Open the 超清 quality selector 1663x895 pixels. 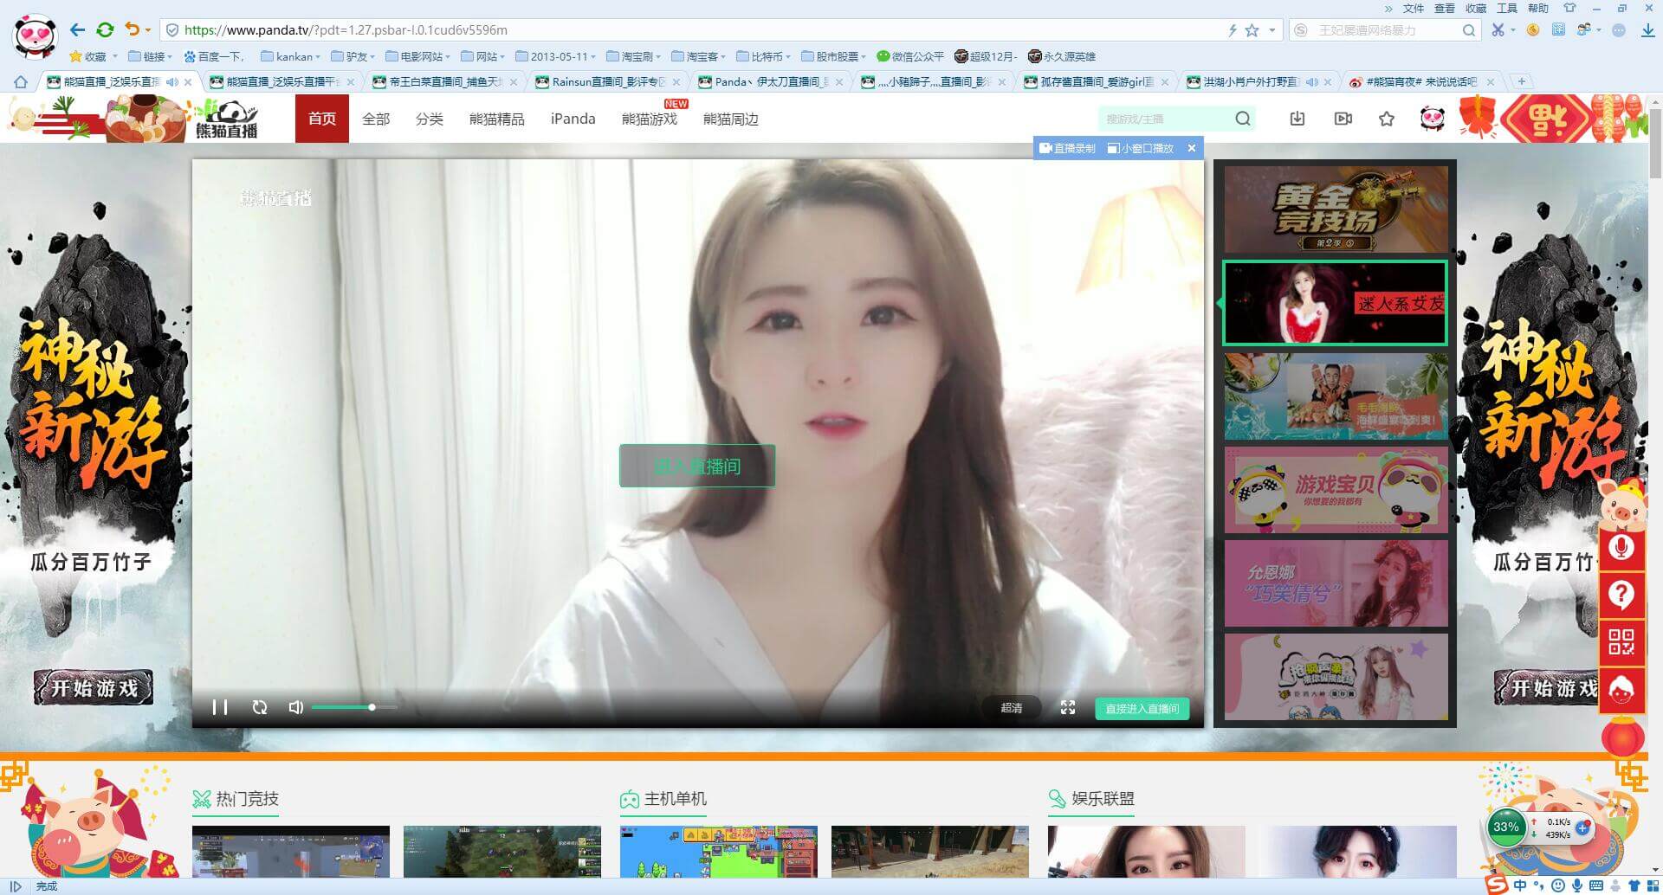point(1011,708)
